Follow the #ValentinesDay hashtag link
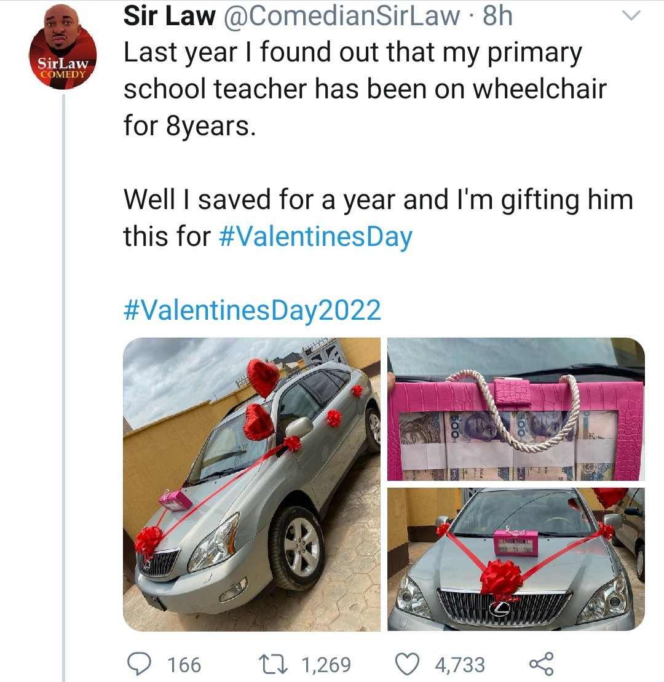This screenshot has width=664, height=682. 315,237
